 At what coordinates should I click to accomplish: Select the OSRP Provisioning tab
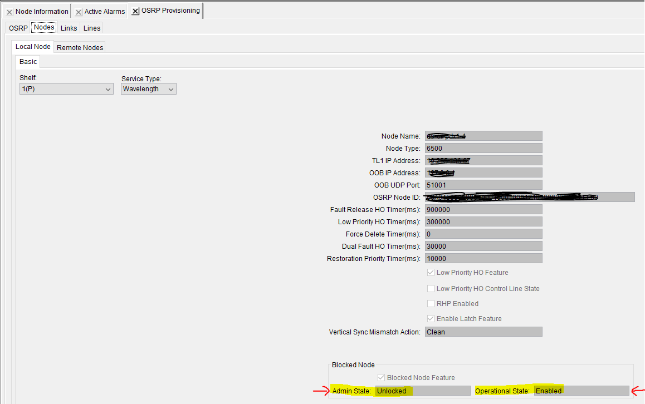coord(170,11)
